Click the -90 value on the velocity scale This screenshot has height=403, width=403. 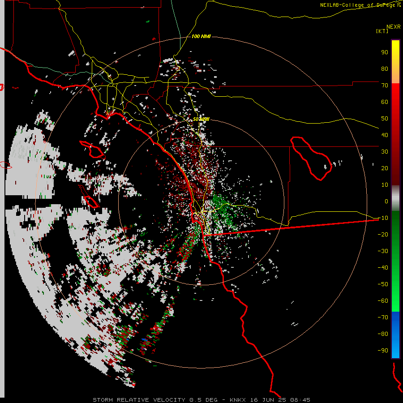point(383,351)
